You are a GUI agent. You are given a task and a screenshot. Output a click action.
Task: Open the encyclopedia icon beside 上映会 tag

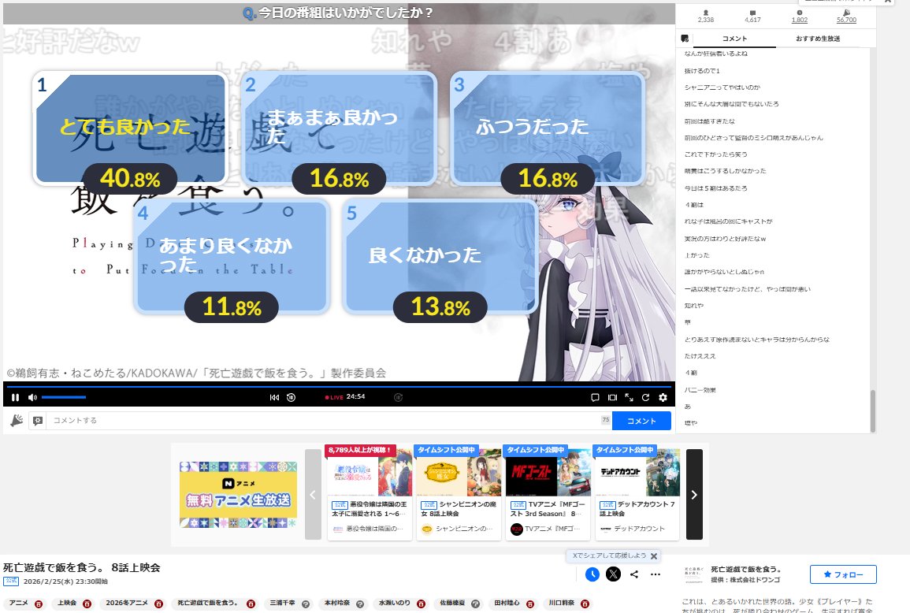pos(87,604)
